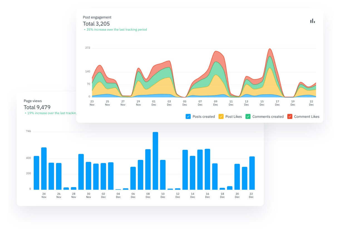This screenshot has height=231, width=340.
Task: Click the green arrow beside 35% increase
Action: [85, 29]
